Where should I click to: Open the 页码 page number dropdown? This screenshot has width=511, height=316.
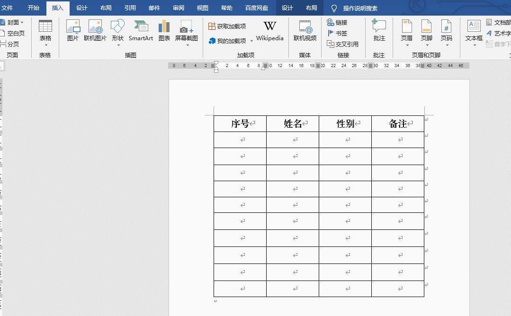(x=446, y=33)
